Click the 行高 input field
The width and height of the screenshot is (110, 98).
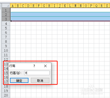click(37, 73)
